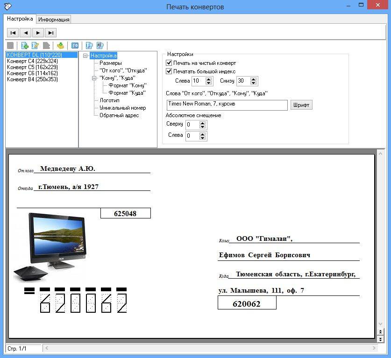This screenshot has height=358, width=391.
Task: Maximize the Печать конвертов window
Action: click(x=361, y=5)
